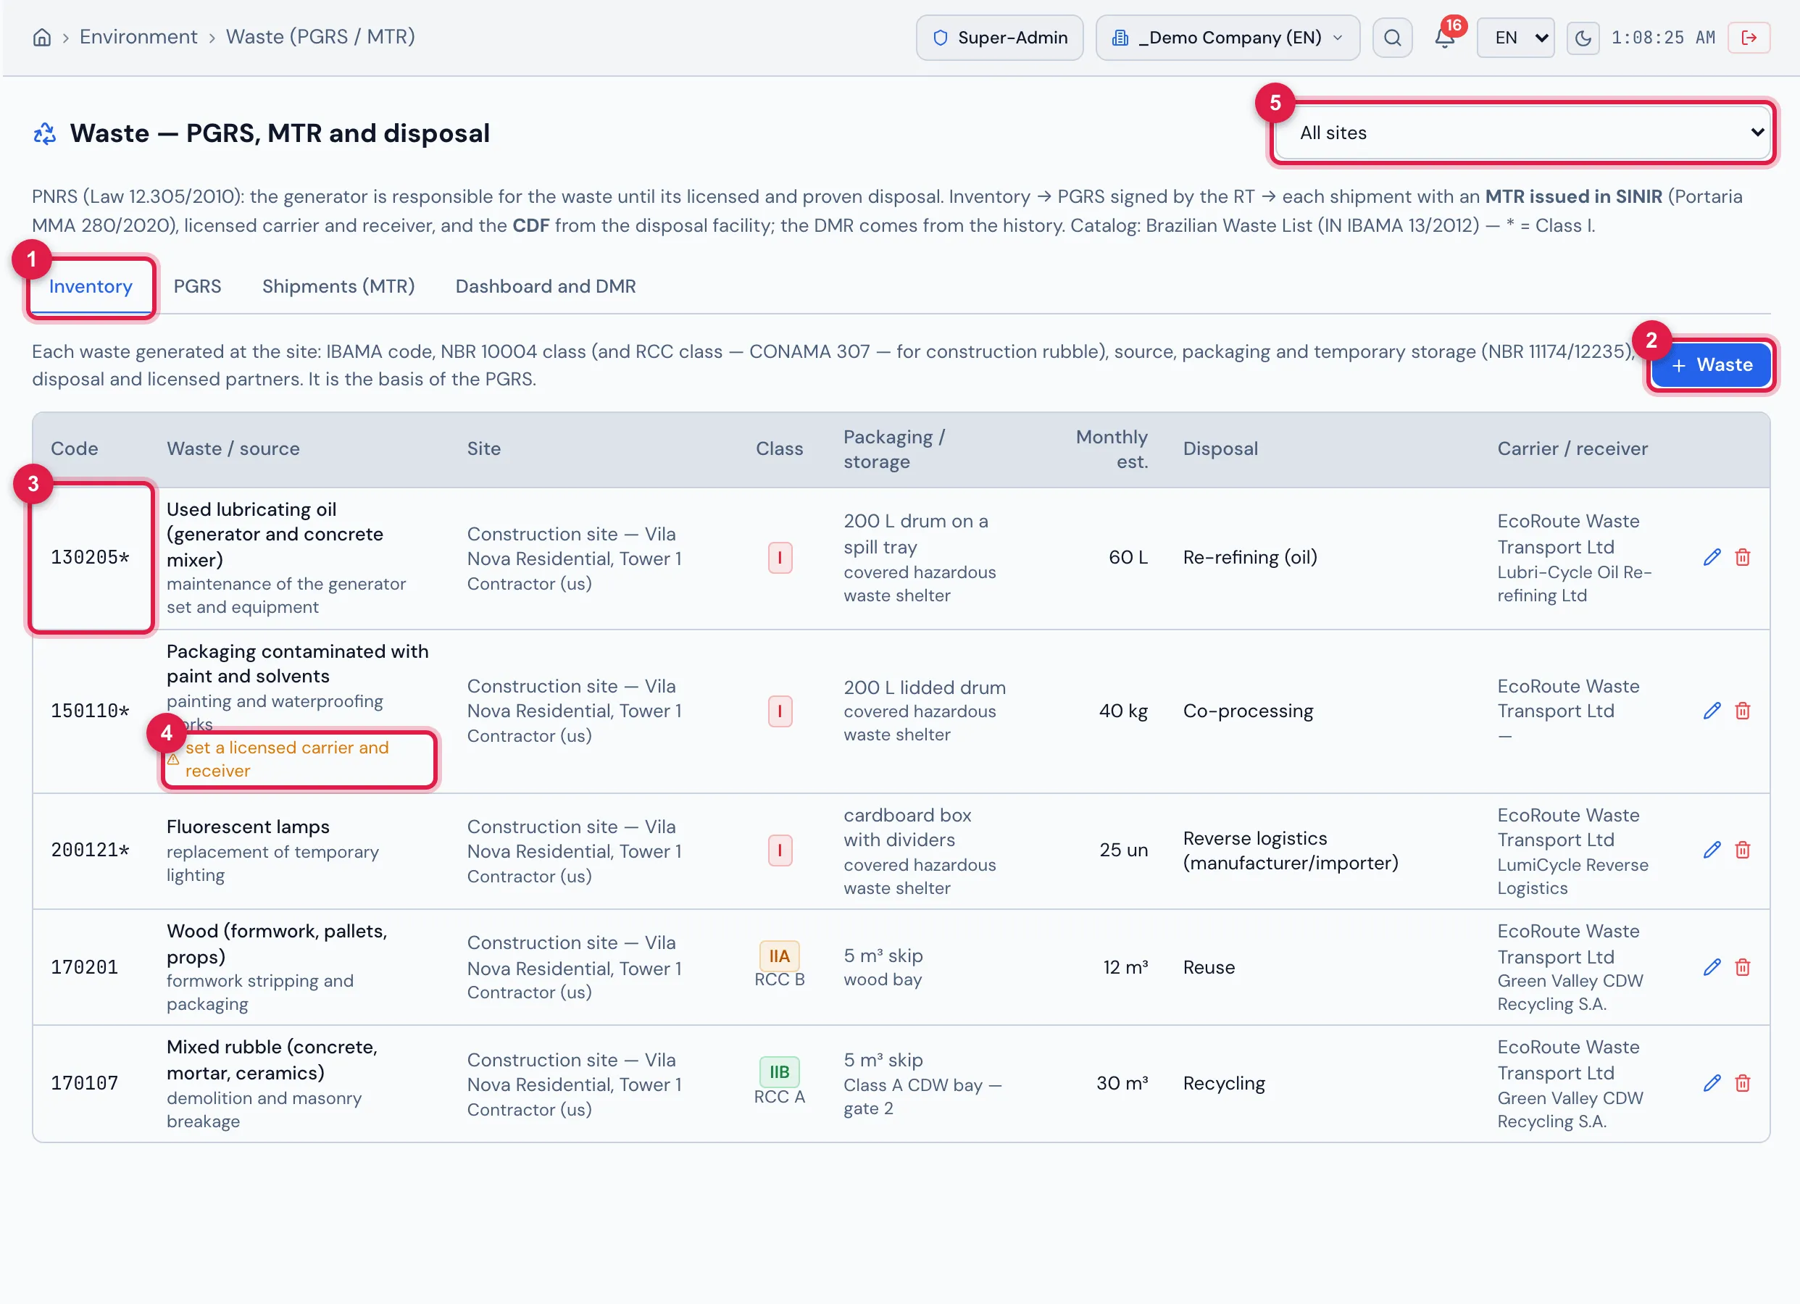Toggle dark mode moon icon

(x=1583, y=37)
